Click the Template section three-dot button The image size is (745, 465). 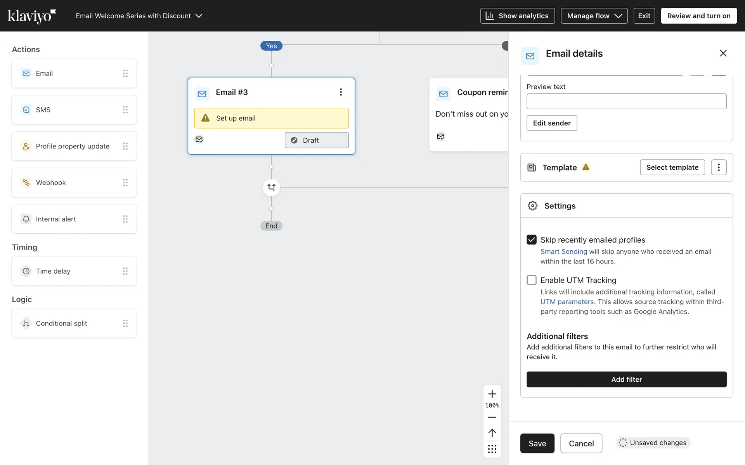(718, 167)
